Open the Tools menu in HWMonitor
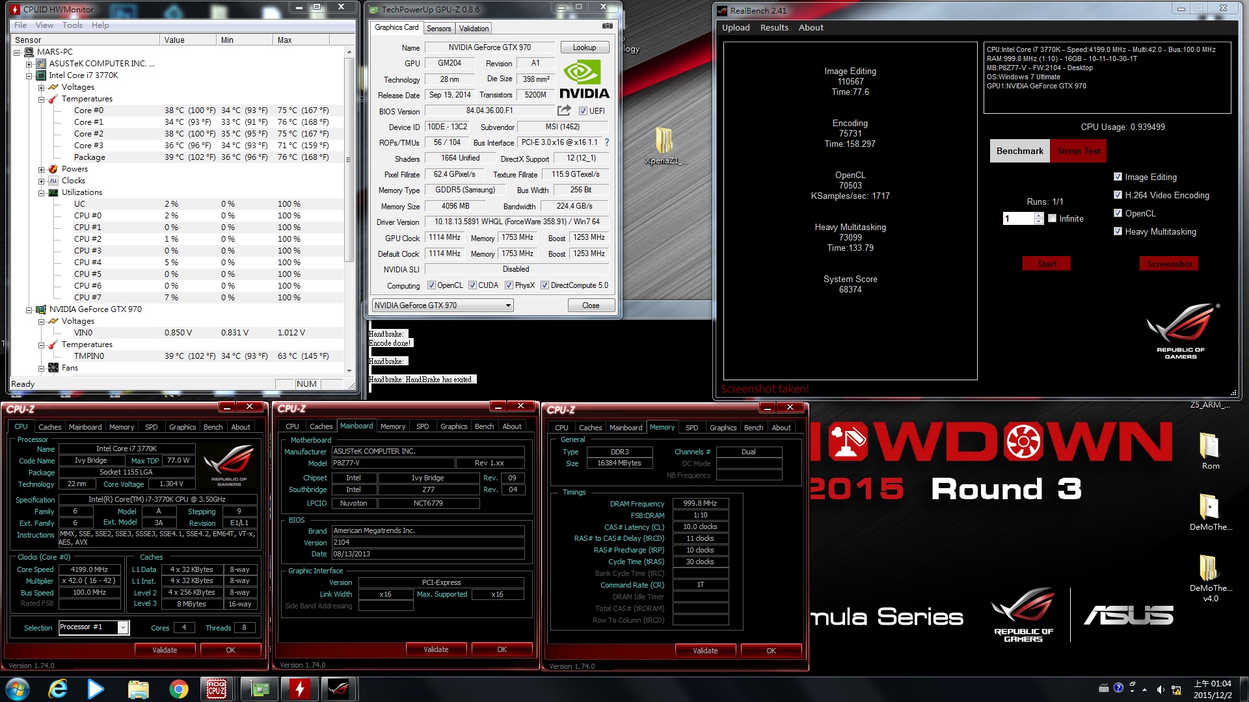The height and width of the screenshot is (702, 1249). tap(72, 25)
